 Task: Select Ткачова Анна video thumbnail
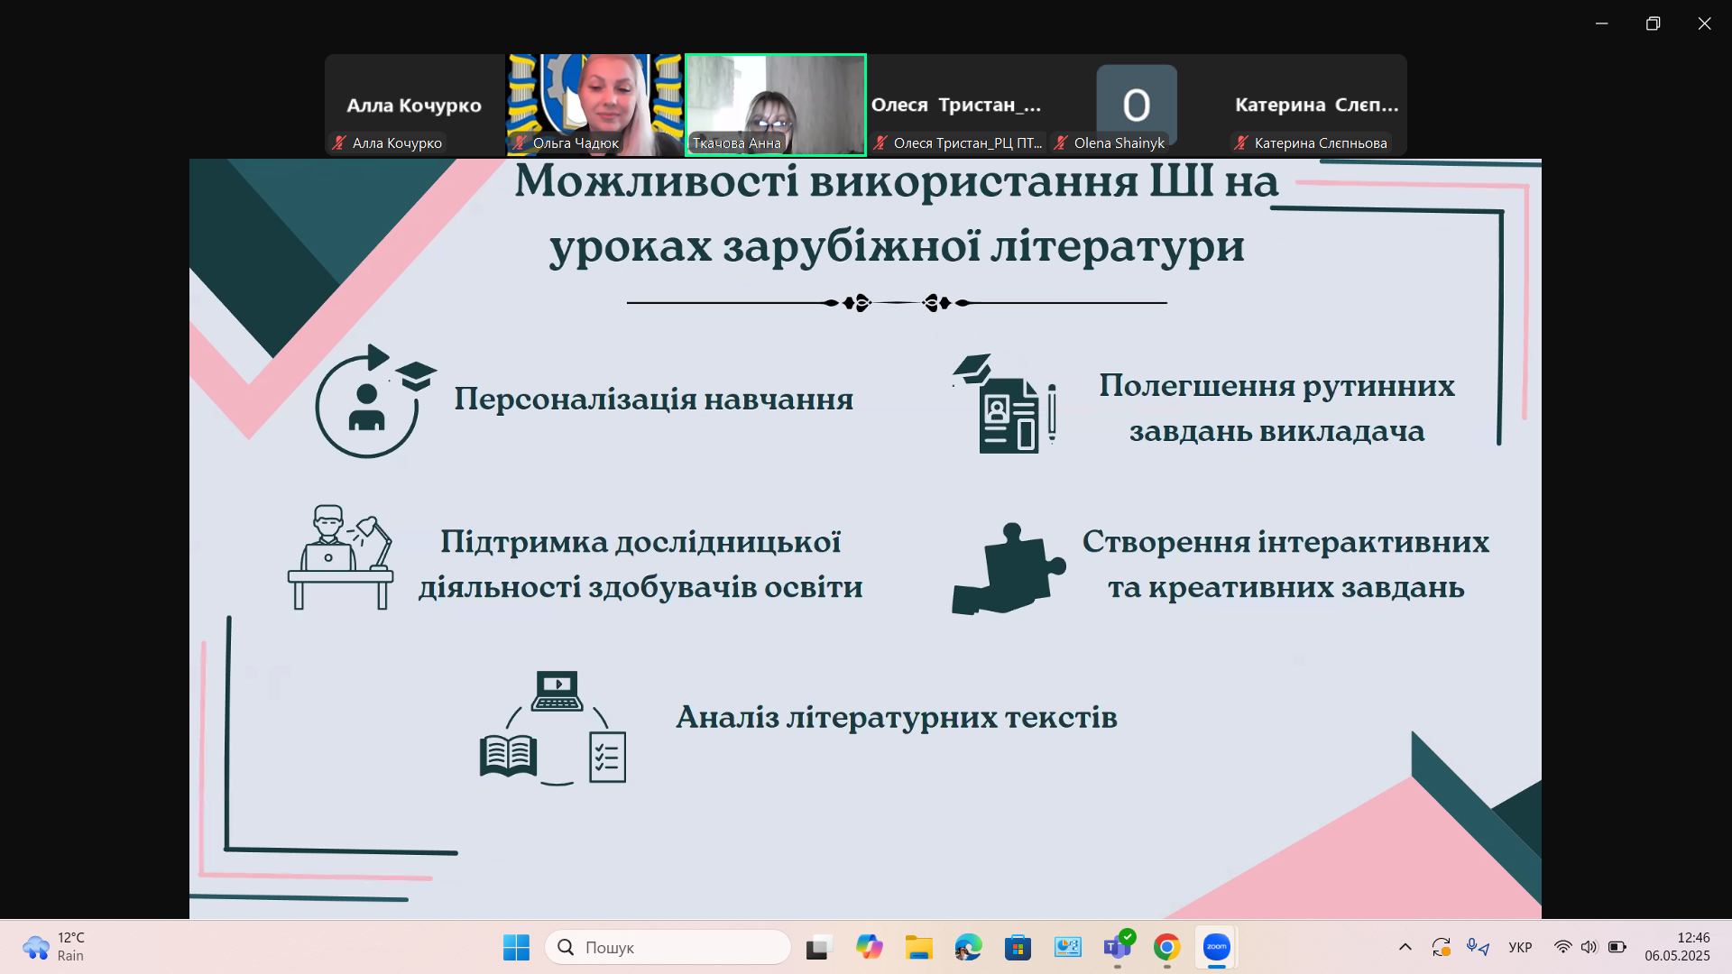coord(775,105)
